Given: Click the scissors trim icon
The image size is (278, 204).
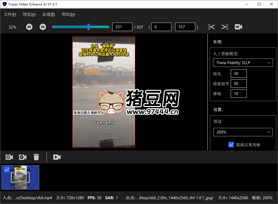Looking at the screenshot, I should click(211, 27).
